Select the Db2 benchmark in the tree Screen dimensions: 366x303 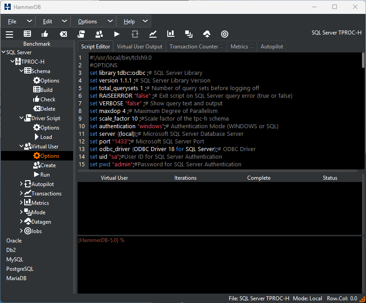[x=11, y=250]
